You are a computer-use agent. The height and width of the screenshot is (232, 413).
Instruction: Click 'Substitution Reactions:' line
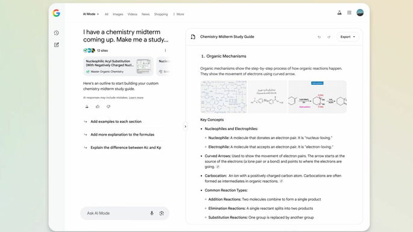point(260,218)
